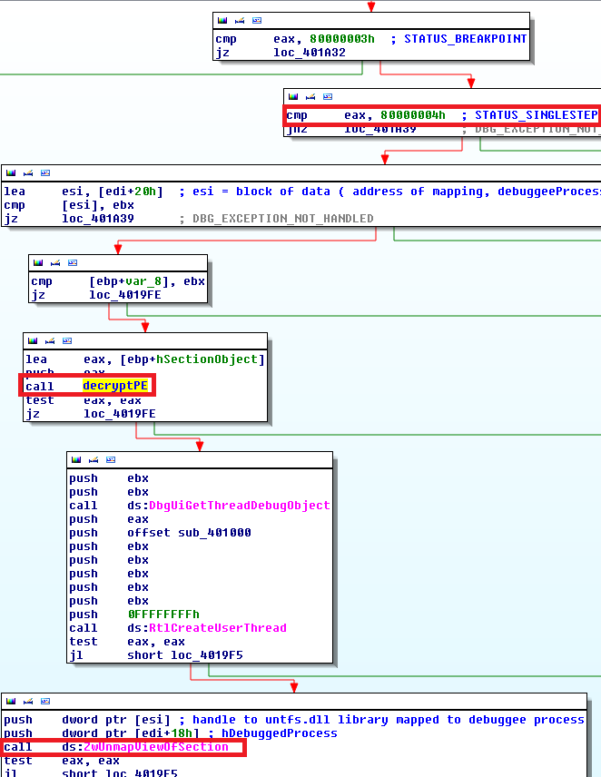Select the 'dword ptr [edi+18h]' operand
Screen dimensions: 601x777
tap(131, 733)
